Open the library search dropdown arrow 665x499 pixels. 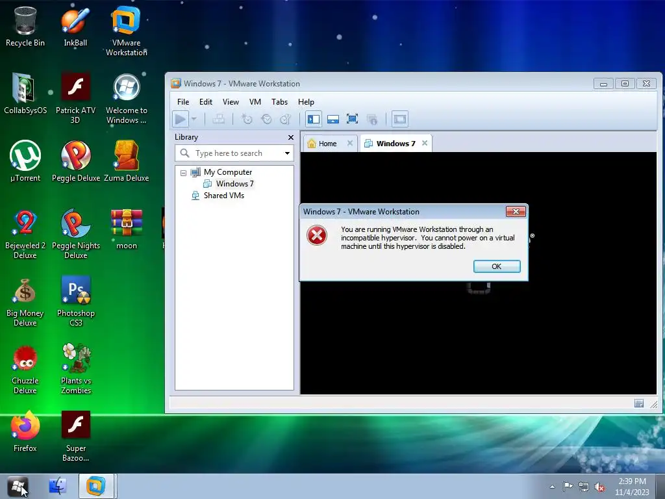click(287, 153)
